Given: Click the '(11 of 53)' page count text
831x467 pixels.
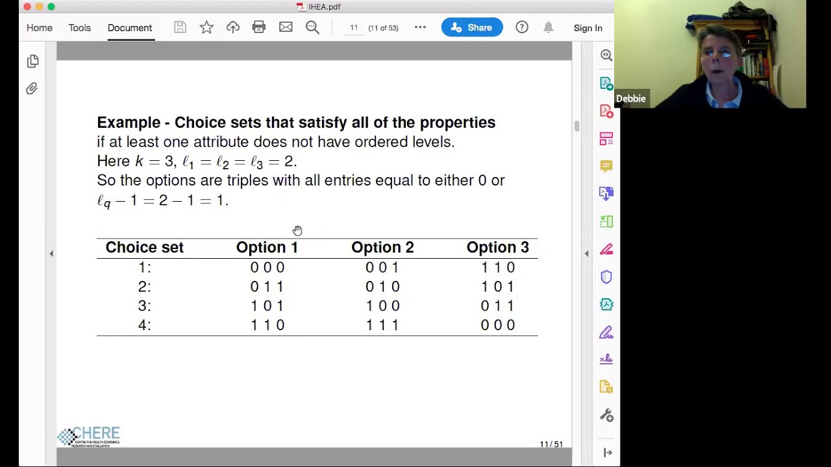Looking at the screenshot, I should point(383,28).
